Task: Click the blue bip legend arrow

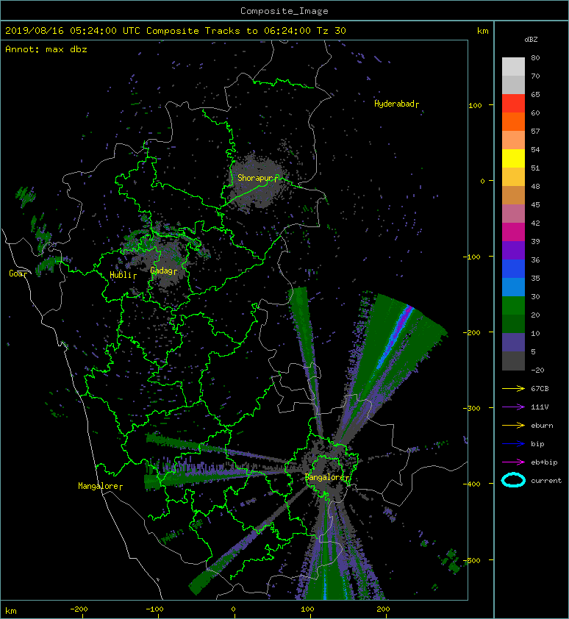Action: tap(513, 444)
